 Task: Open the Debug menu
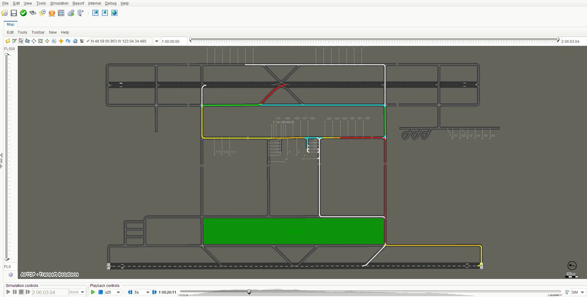click(x=111, y=3)
